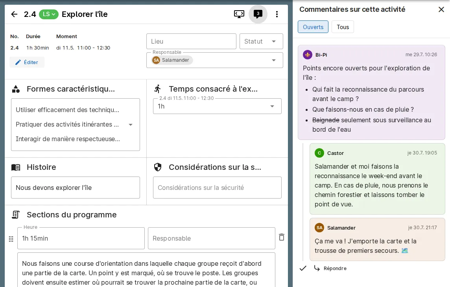Focus the section Responsable input field

click(212, 238)
